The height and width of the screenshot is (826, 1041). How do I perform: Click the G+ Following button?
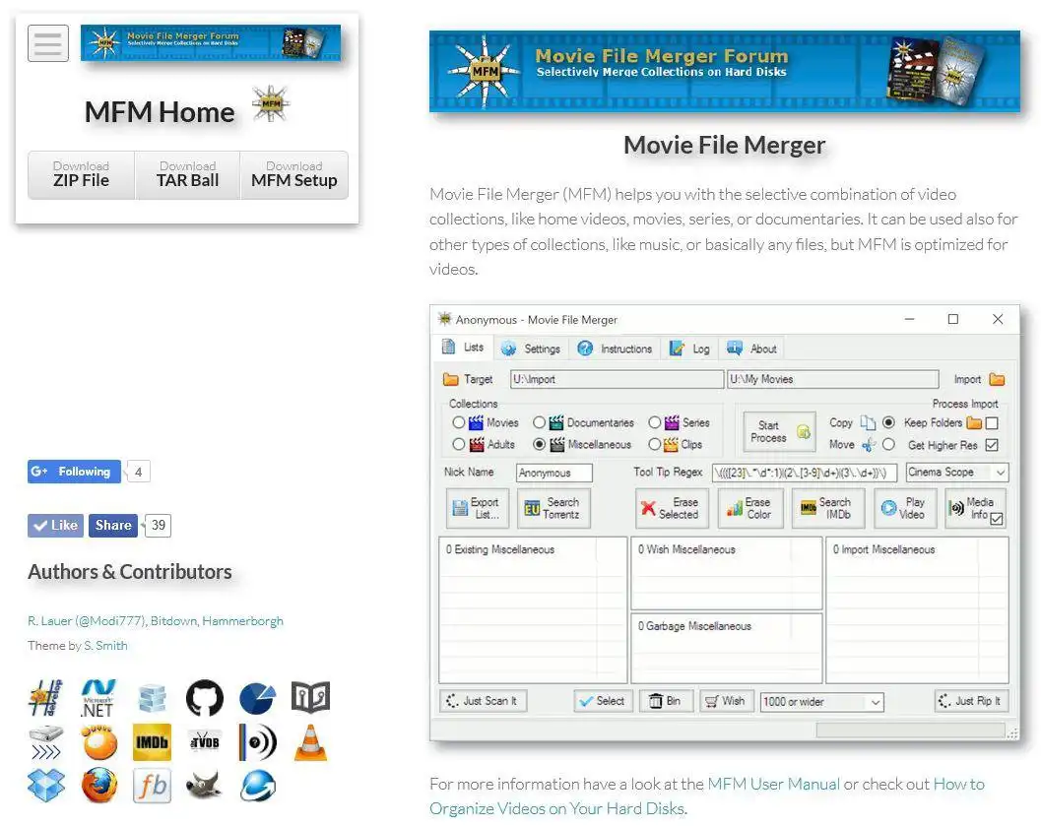75,472
